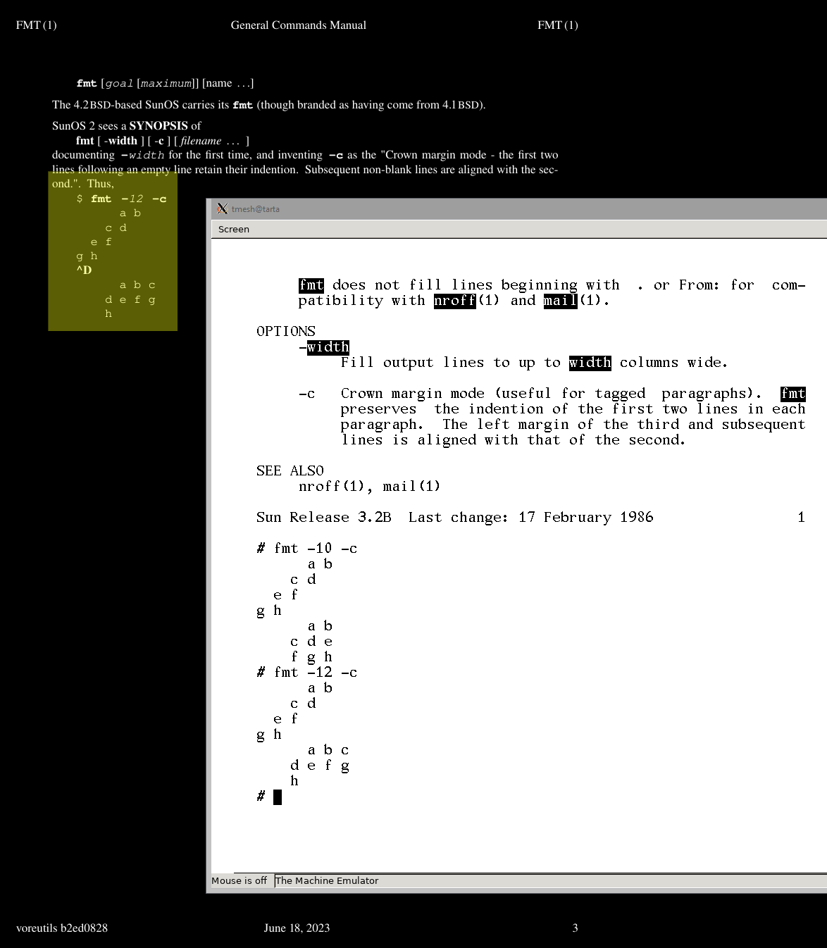Click the ^D marker in the yellow example
The height and width of the screenshot is (948, 827).
click(84, 270)
